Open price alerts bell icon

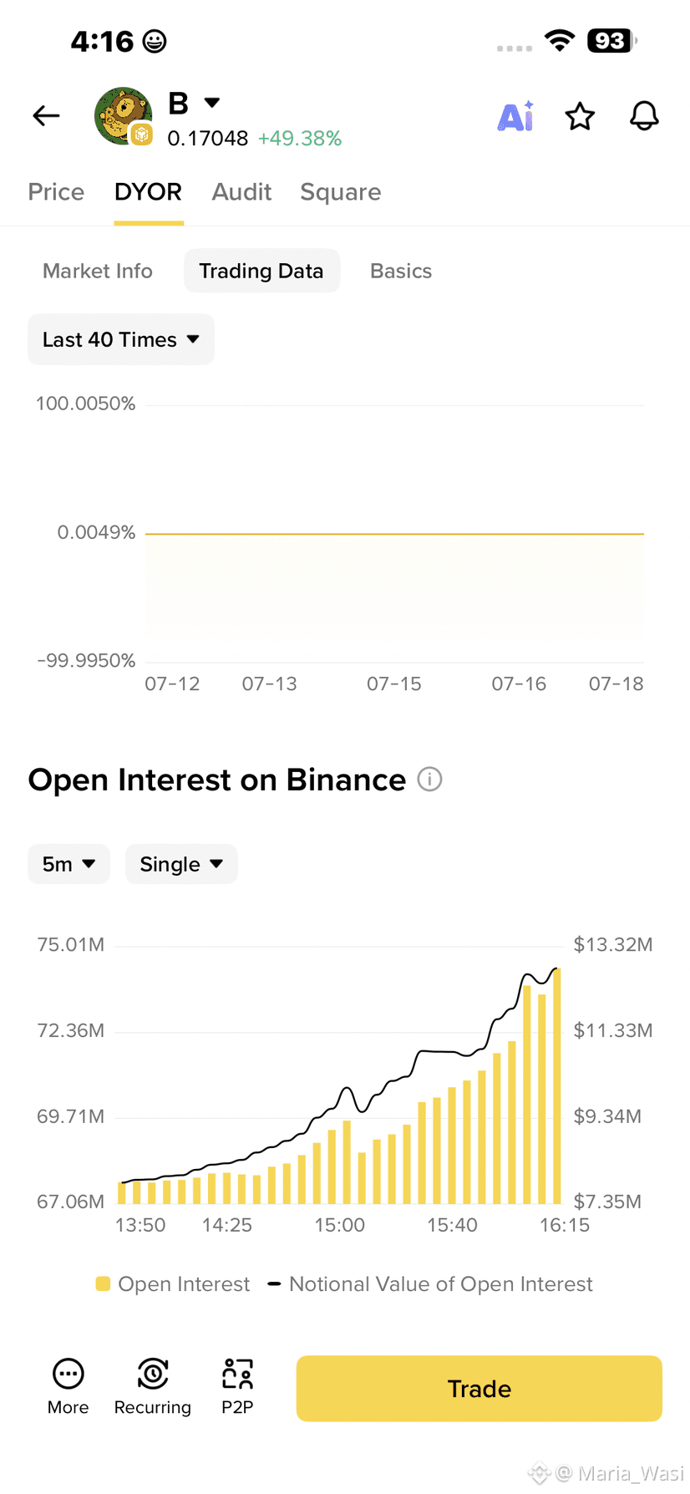click(x=644, y=116)
